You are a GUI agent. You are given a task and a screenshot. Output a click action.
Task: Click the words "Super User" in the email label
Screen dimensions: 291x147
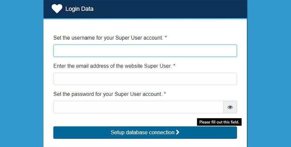click(158, 66)
